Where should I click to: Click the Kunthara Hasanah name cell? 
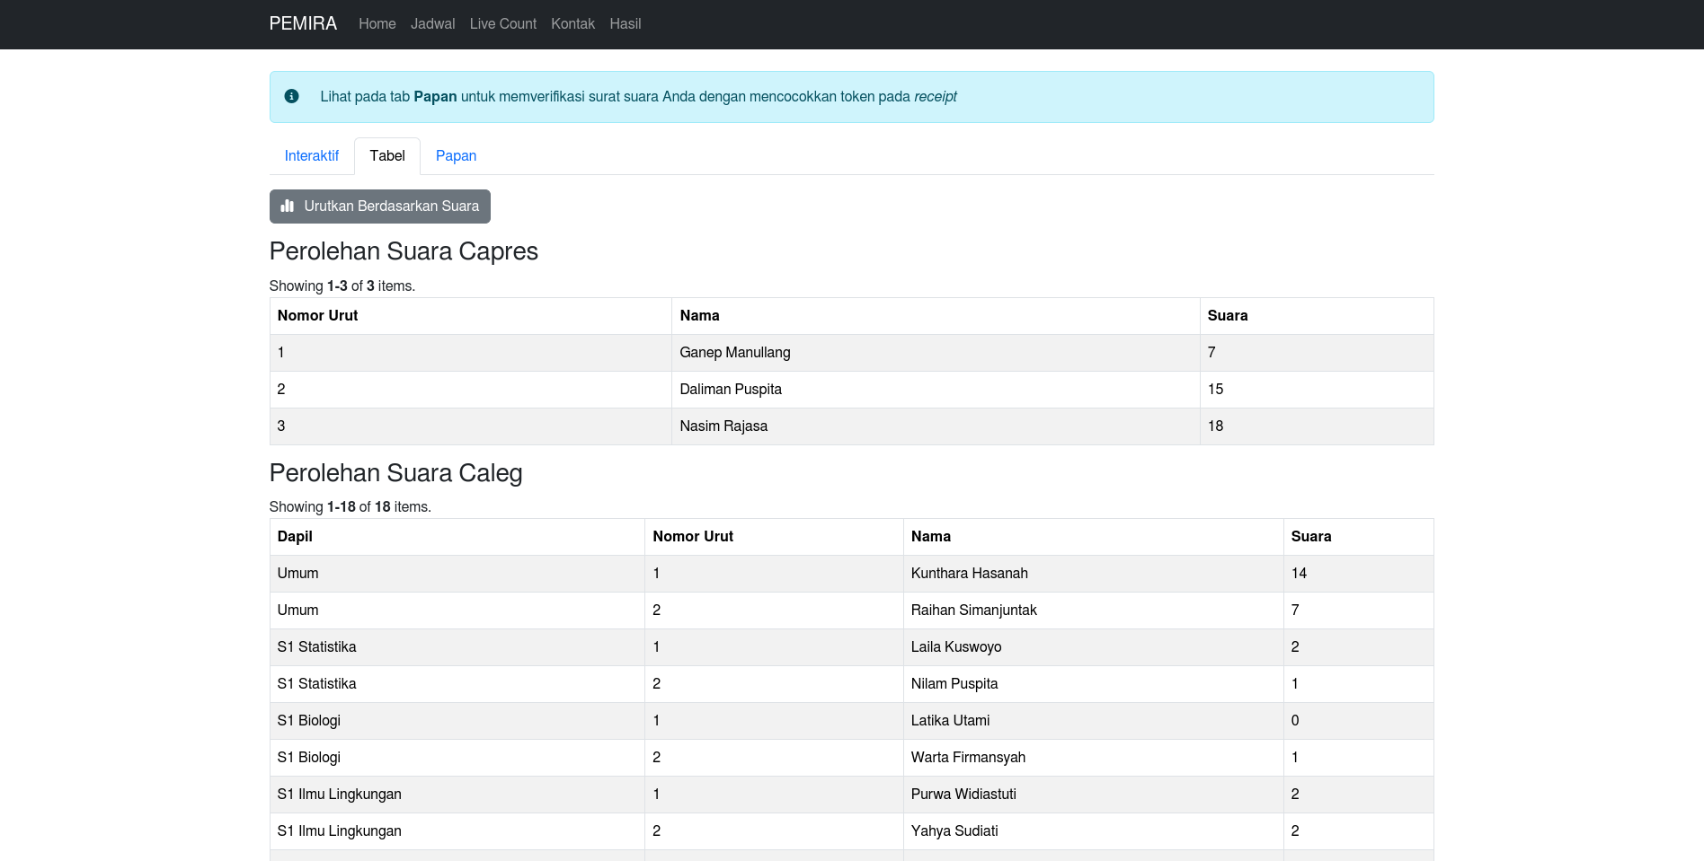[x=969, y=573]
